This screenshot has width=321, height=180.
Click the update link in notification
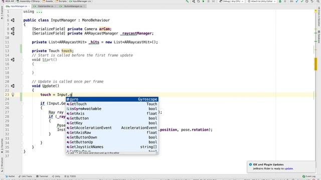coord(289,168)
